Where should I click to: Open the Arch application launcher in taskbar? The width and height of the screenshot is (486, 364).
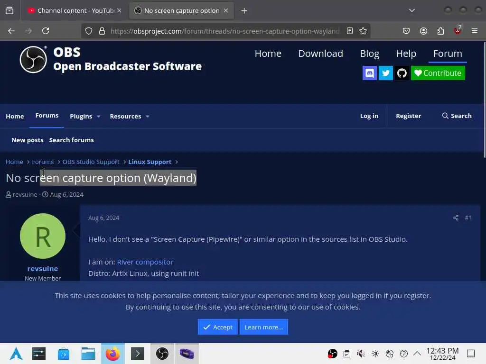[x=16, y=354]
